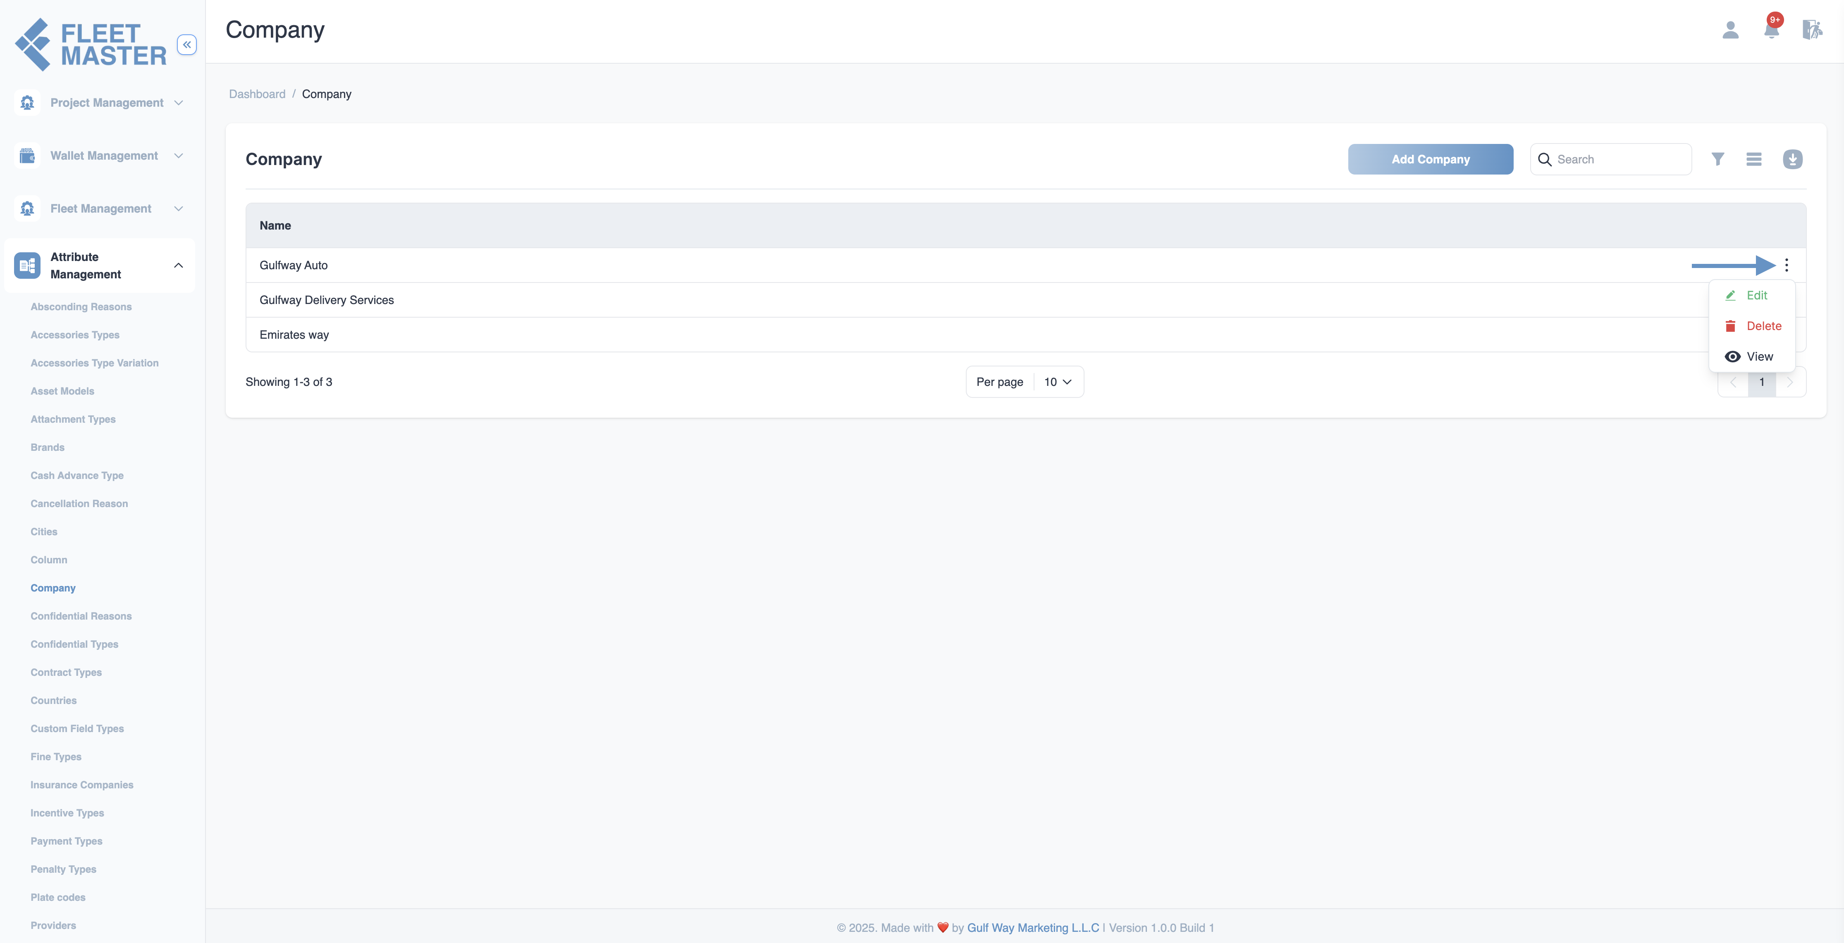Image resolution: width=1844 pixels, height=943 pixels.
Task: Open Insurance Companies in sidebar
Action: (81, 785)
